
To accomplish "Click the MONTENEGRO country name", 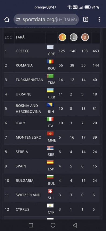I will click(28, 137).
